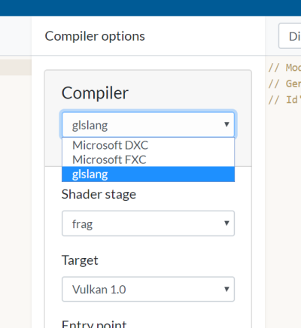
Task: Place cursor on the '// Ger' comment line
Action: pyautogui.click(x=284, y=84)
